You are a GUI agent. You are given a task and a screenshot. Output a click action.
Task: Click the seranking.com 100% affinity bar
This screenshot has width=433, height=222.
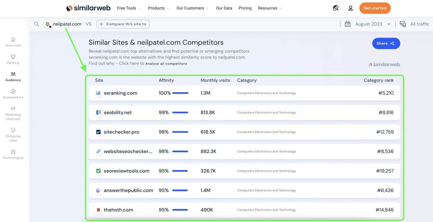coord(180,93)
